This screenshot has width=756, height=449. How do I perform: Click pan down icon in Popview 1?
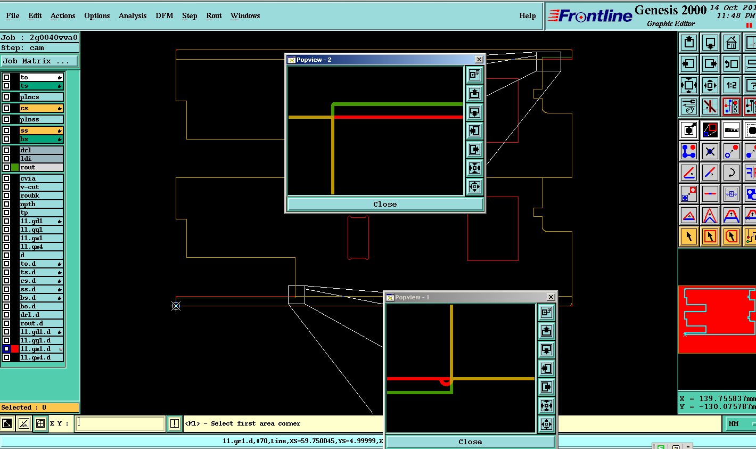(546, 350)
